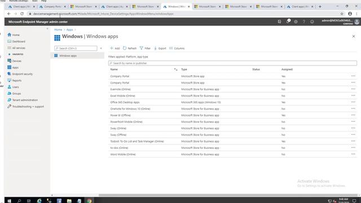Click the blade Search (Ctrl+/) box
361x203 pixels.
coord(76,48)
